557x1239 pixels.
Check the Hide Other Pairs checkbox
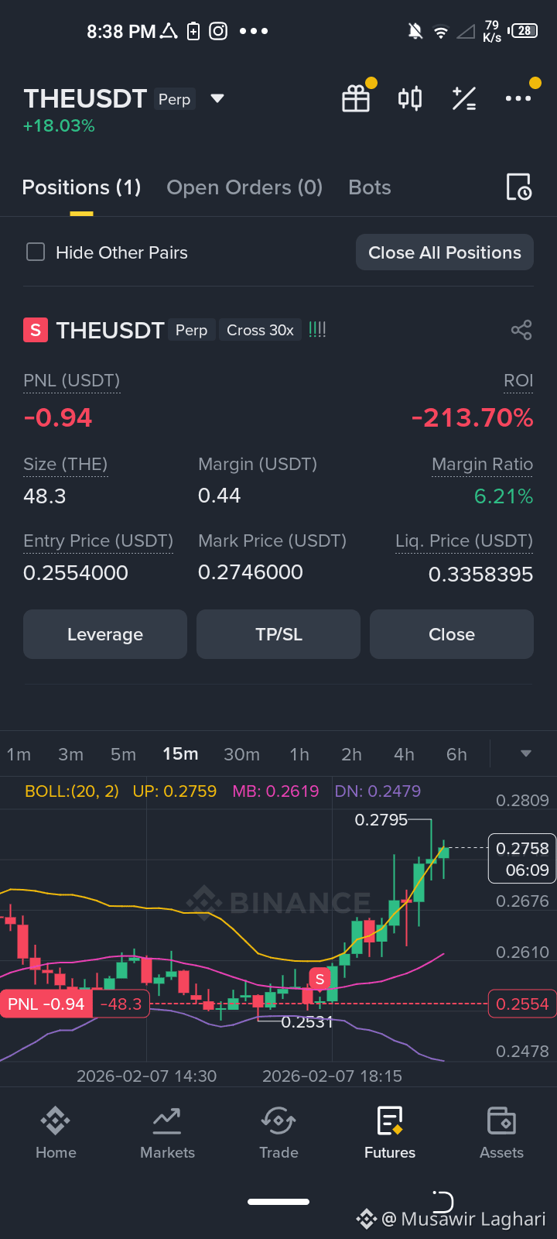click(x=36, y=252)
